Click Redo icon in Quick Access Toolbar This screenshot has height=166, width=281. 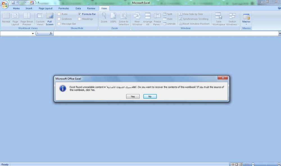(25, 3)
